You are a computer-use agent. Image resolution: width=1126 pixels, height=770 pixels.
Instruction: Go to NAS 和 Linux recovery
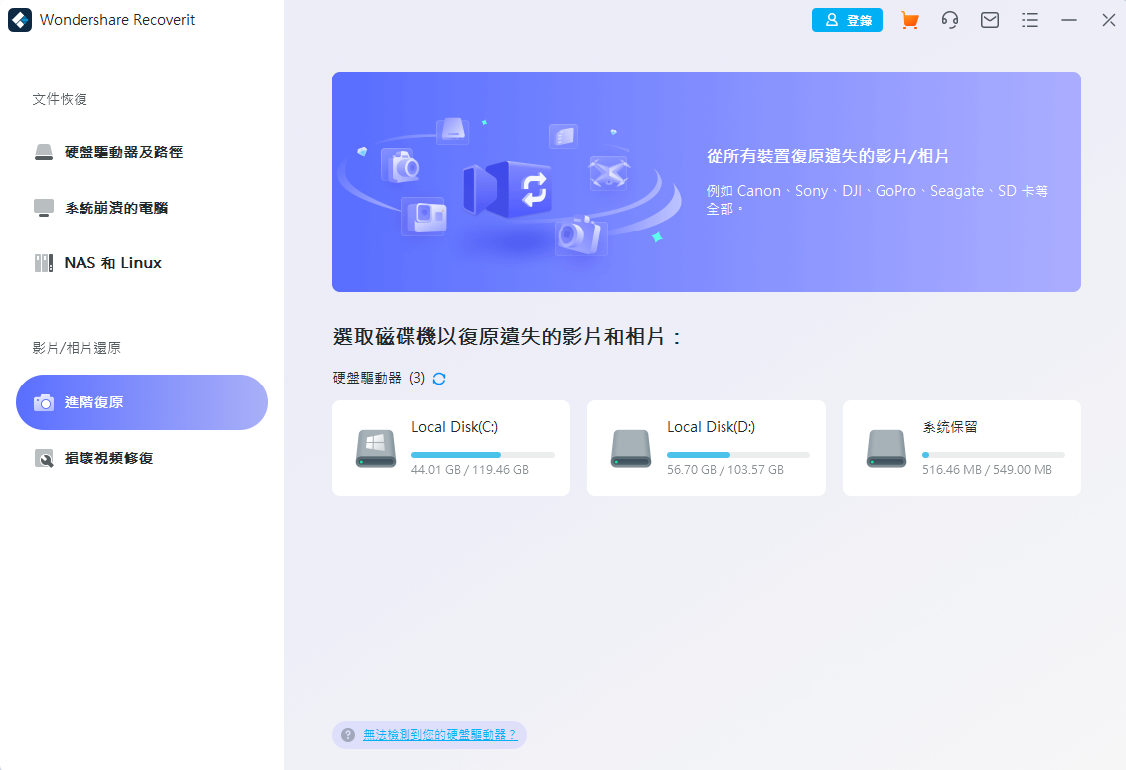[x=142, y=263]
